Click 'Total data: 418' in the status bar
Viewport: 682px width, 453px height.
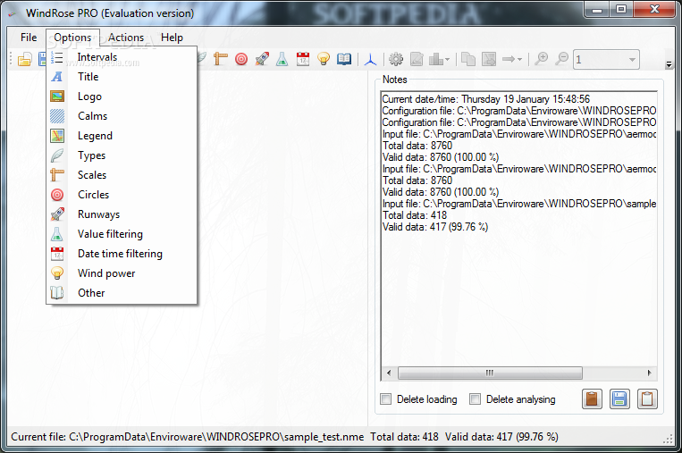point(404,437)
